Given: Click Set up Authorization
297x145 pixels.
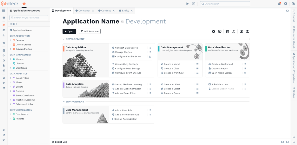Looking at the screenshot, I should (x=126, y=119).
